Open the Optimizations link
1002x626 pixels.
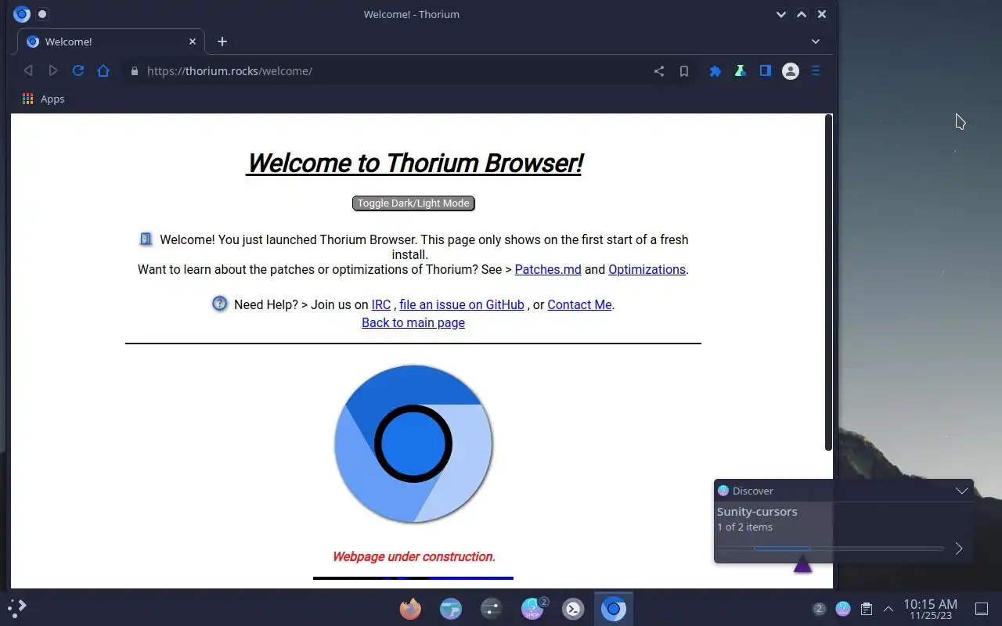(647, 269)
